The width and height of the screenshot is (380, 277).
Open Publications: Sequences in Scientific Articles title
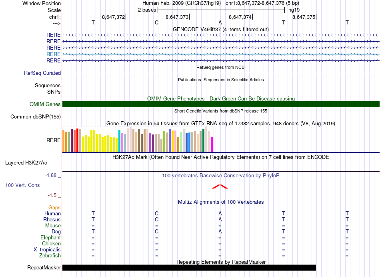[221, 80]
